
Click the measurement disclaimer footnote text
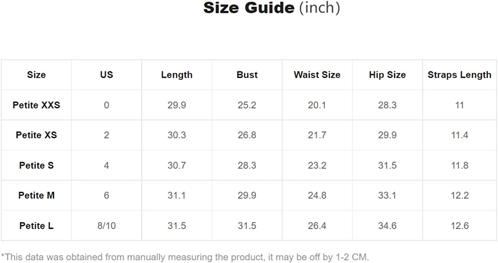click(x=185, y=257)
